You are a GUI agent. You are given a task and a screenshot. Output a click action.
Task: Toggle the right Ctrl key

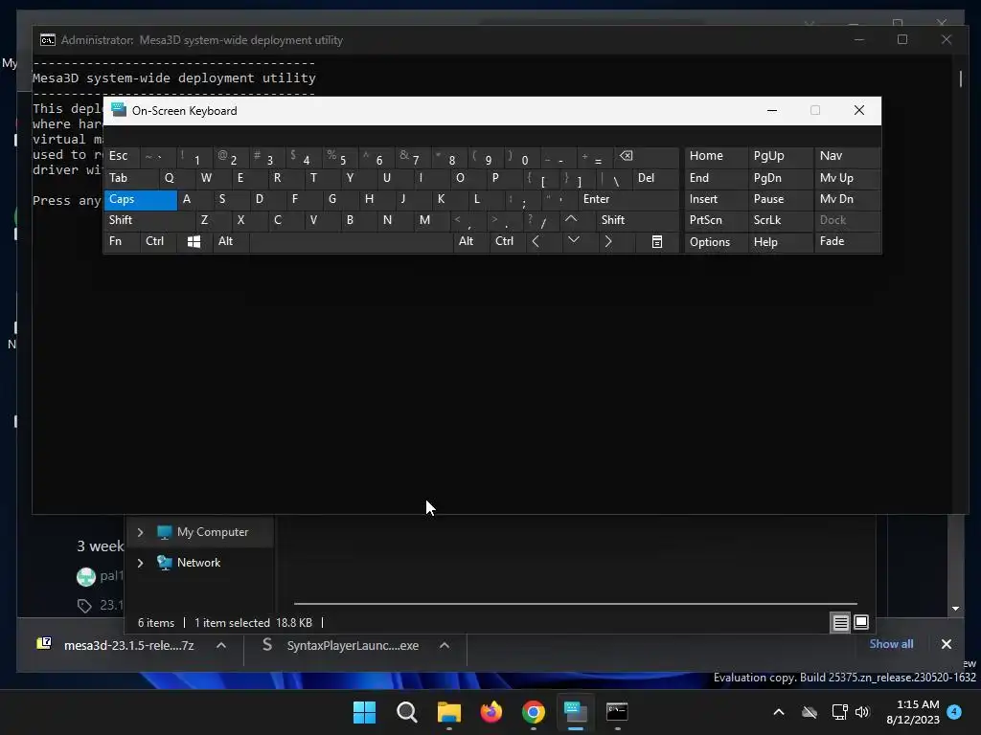click(x=508, y=241)
